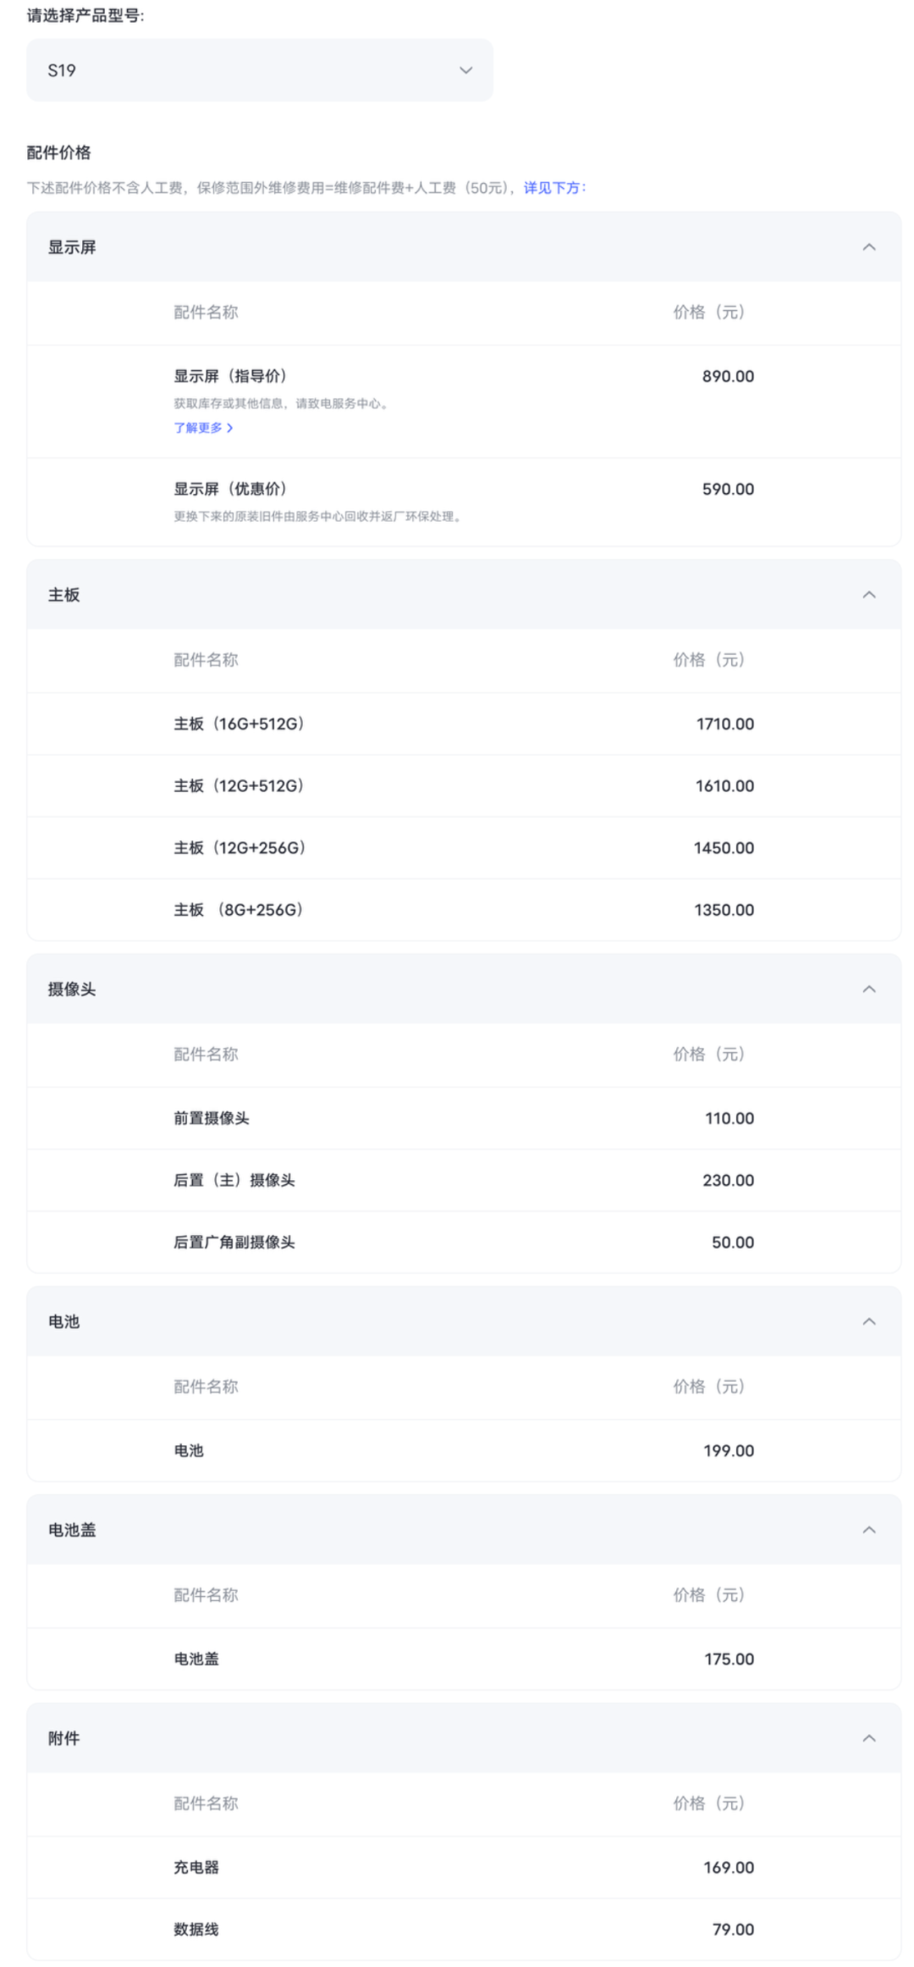Viewport: 914px width, 1967px height.
Task: Click the 数据线 accessory row
Action: (464, 1929)
